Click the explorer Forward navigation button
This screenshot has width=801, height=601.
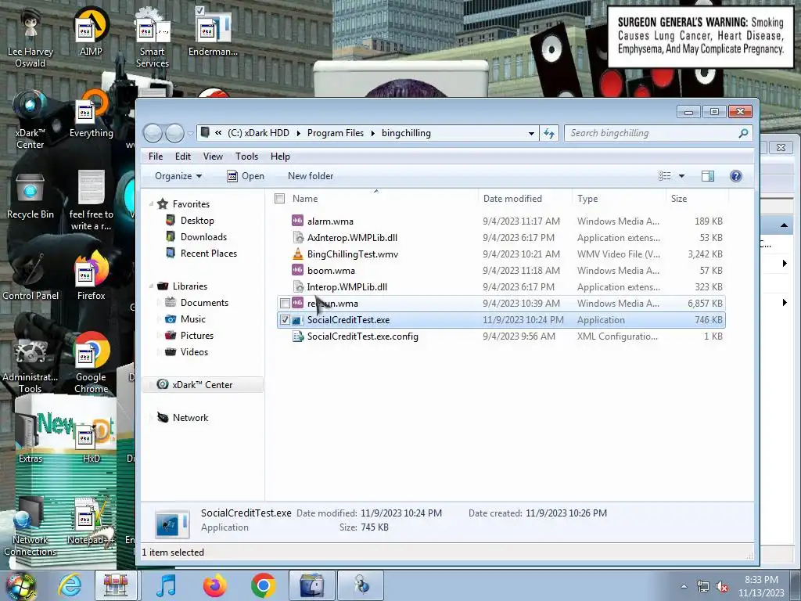coord(174,133)
